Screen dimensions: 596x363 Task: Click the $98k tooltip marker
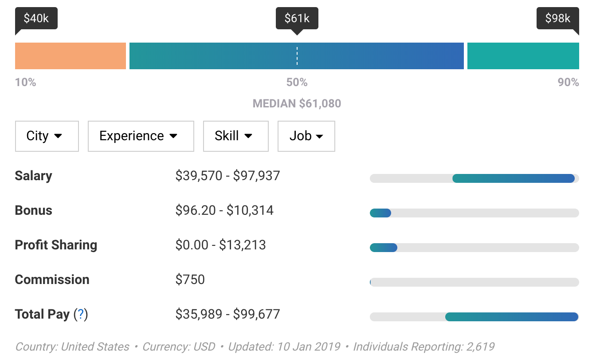coord(557,19)
